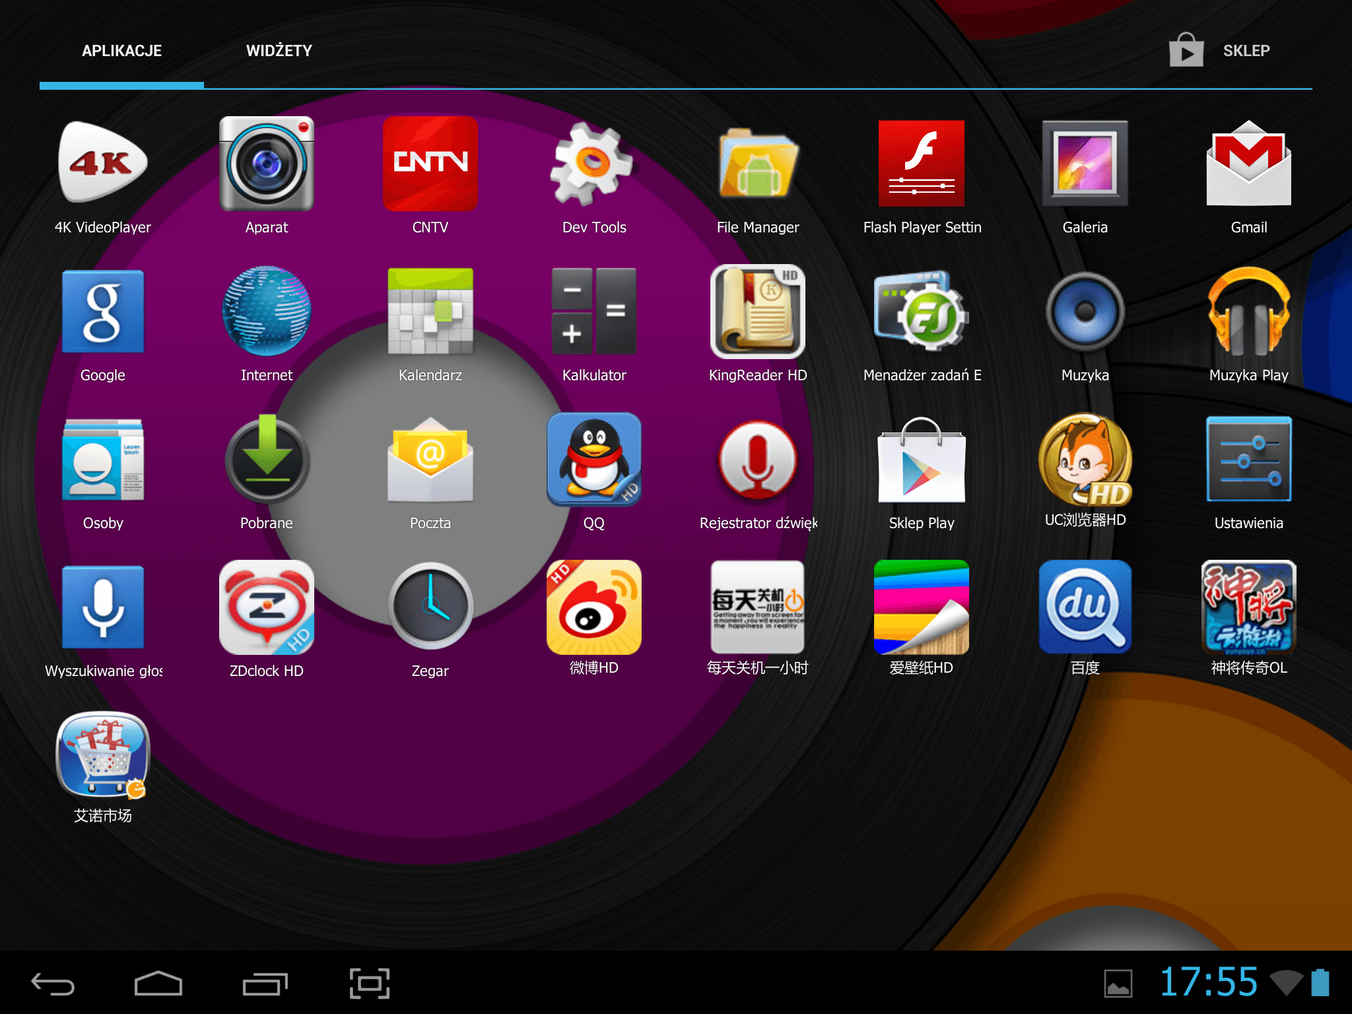Tap the screenshot capture button

(370, 984)
